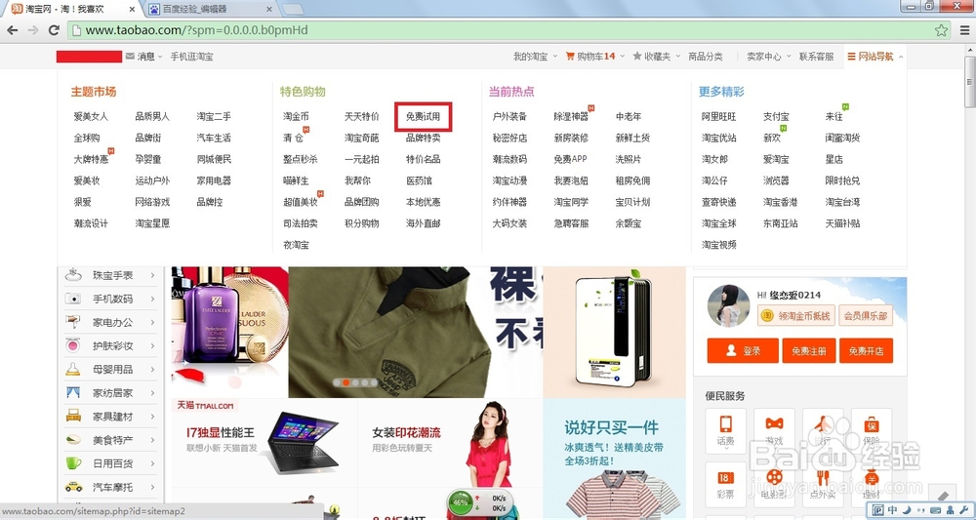Click the 家电办公 category icon
Viewport: 976px width, 520px height.
(73, 322)
